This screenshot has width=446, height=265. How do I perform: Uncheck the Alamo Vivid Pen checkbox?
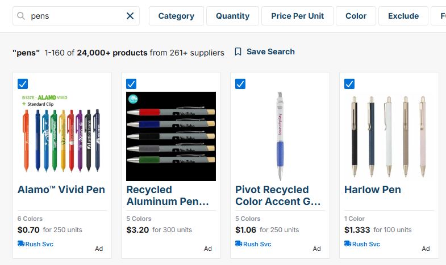click(23, 84)
